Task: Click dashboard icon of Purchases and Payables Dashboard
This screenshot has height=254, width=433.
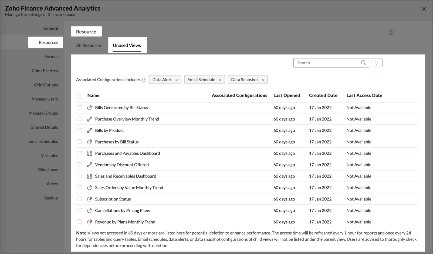Action: tap(90, 153)
